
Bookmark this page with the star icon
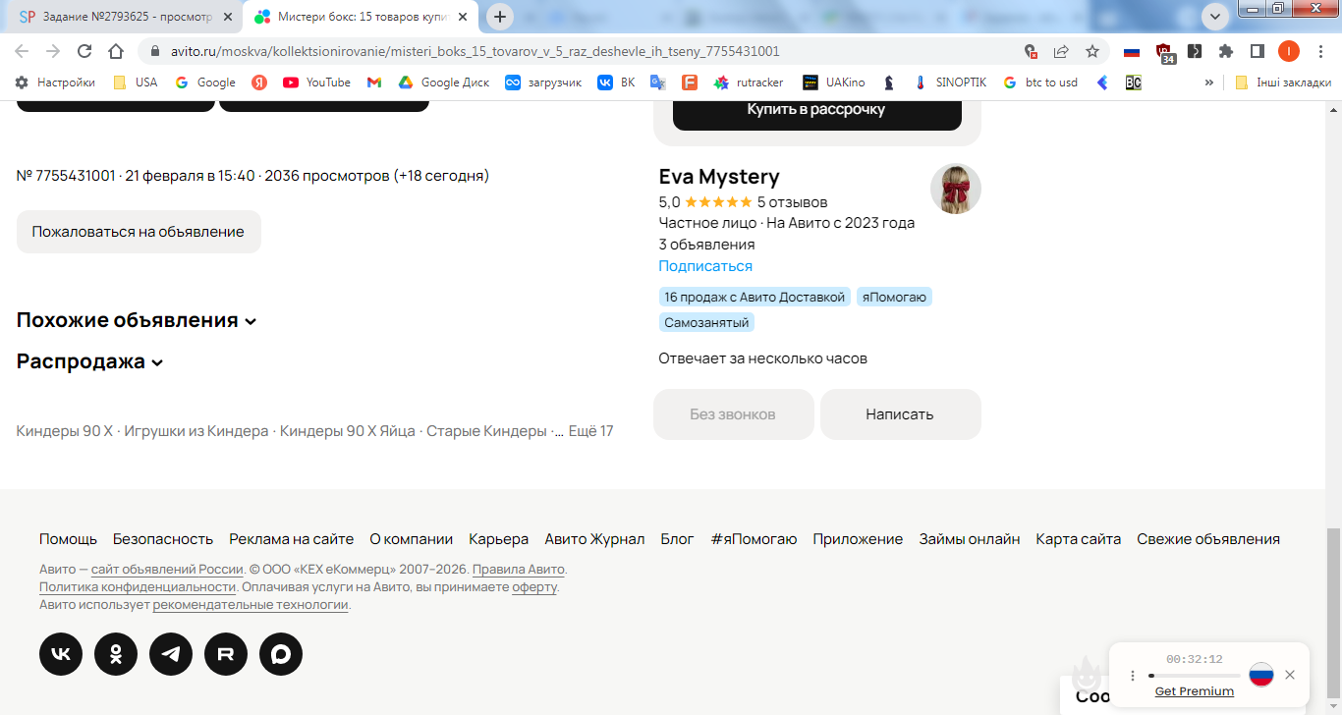coord(1092,51)
